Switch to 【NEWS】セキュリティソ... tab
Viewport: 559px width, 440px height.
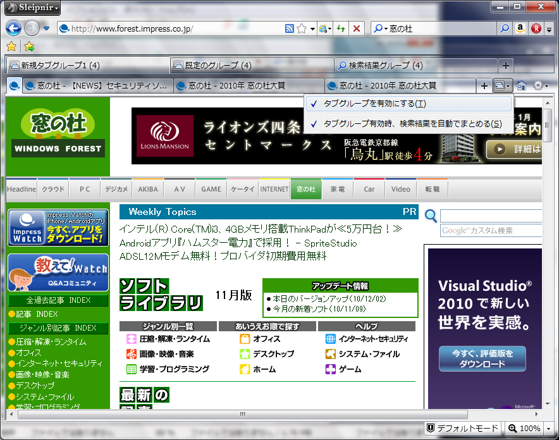tap(98, 86)
